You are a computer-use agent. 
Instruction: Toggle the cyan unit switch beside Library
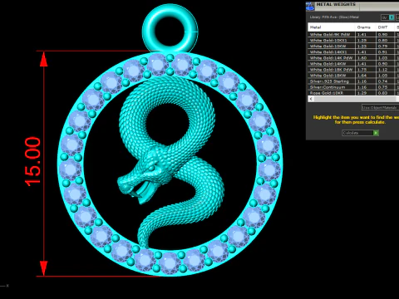click(x=392, y=17)
